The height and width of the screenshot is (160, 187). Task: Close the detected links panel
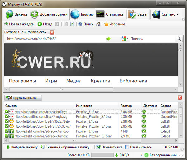point(180,97)
